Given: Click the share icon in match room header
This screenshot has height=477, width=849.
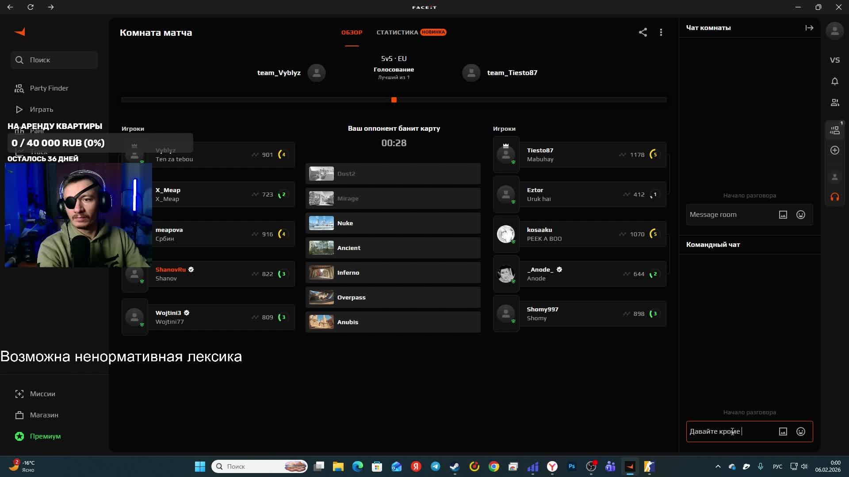Looking at the screenshot, I should click(x=642, y=32).
